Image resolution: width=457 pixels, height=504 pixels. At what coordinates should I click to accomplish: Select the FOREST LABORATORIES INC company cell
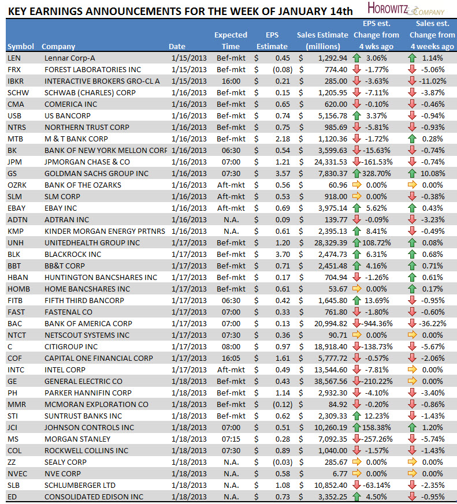(x=92, y=70)
